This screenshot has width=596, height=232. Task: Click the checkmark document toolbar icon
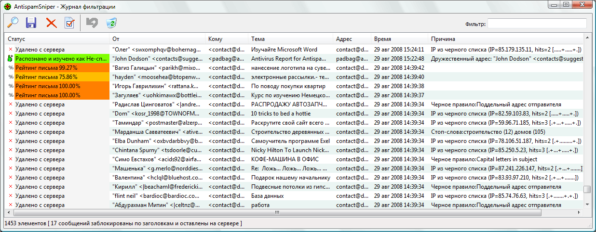[70, 23]
